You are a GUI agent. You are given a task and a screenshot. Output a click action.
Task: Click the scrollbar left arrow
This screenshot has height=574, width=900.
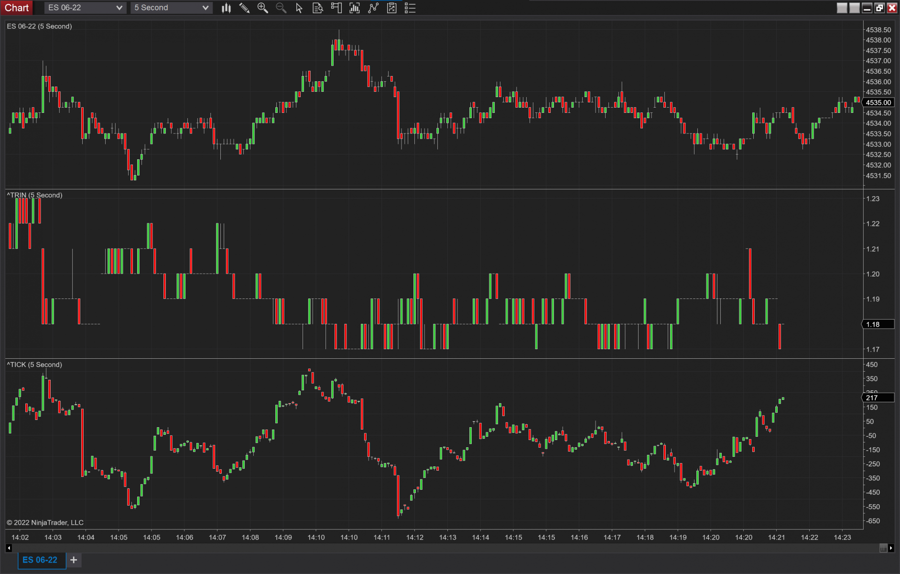[x=9, y=548]
